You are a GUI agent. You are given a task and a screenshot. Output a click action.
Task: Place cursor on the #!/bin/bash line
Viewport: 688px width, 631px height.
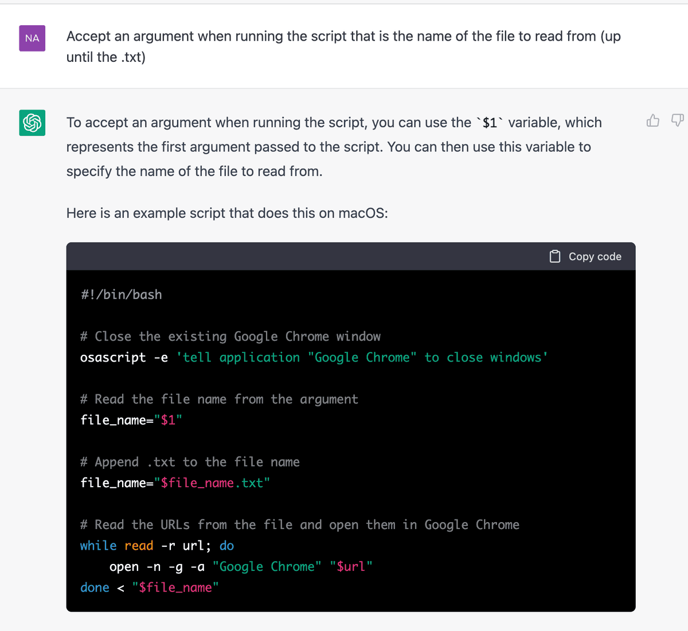point(122,295)
